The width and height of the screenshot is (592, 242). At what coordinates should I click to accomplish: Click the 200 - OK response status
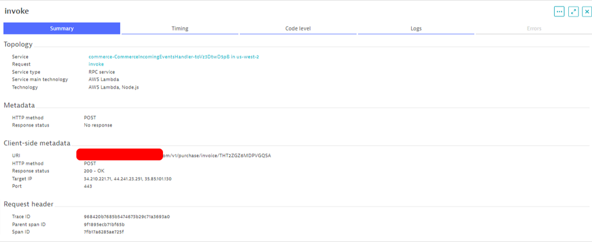click(94, 170)
